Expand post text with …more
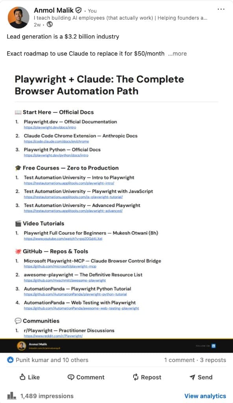This screenshot has height=403, width=233. [x=177, y=54]
